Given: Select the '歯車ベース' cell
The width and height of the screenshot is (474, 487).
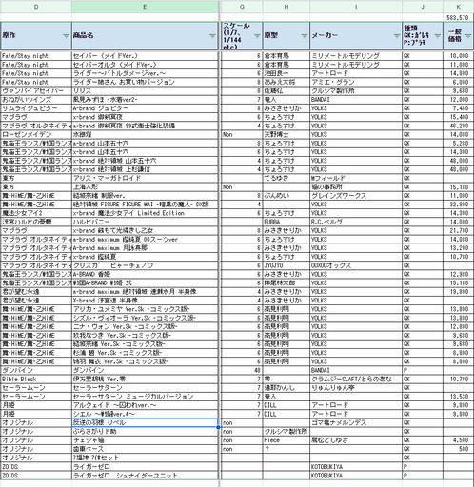Looking at the screenshot, I should [145, 449].
